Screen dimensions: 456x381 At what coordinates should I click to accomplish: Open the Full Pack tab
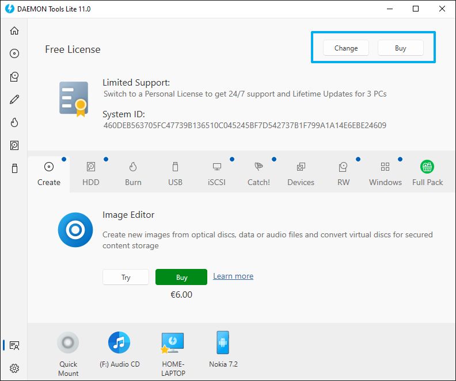pyautogui.click(x=427, y=174)
